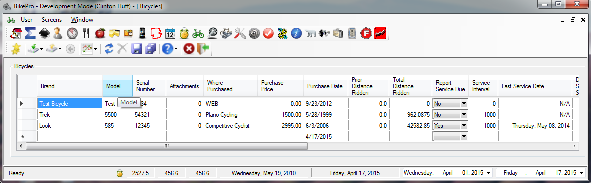Sort by the Brand column header
591x183 pixels.
pos(70,86)
